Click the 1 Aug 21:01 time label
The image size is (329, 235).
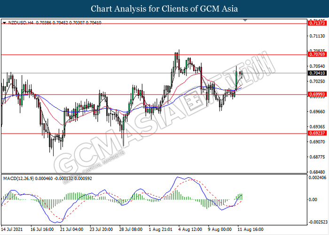[x=161, y=229]
